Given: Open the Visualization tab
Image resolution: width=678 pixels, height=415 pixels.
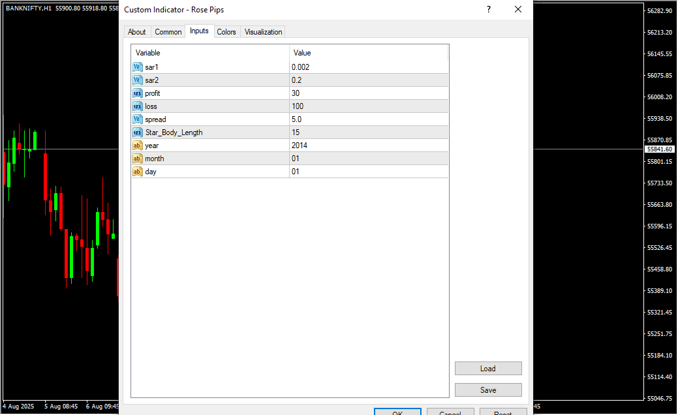Looking at the screenshot, I should click(263, 32).
